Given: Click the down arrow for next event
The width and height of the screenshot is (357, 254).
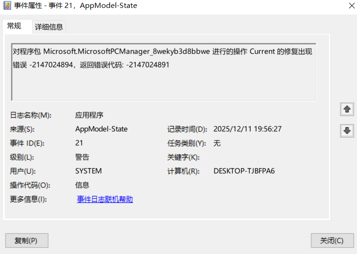Looking at the screenshot, I should [347, 131].
